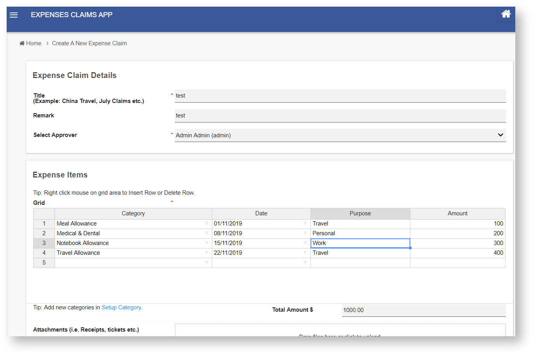Screen dimensions: 534x355
Task: Click the Remark input field
Action: tap(340, 116)
